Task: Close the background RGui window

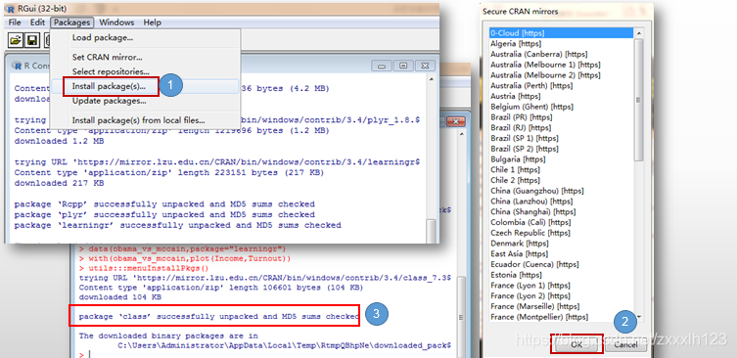Action: tap(455, 121)
